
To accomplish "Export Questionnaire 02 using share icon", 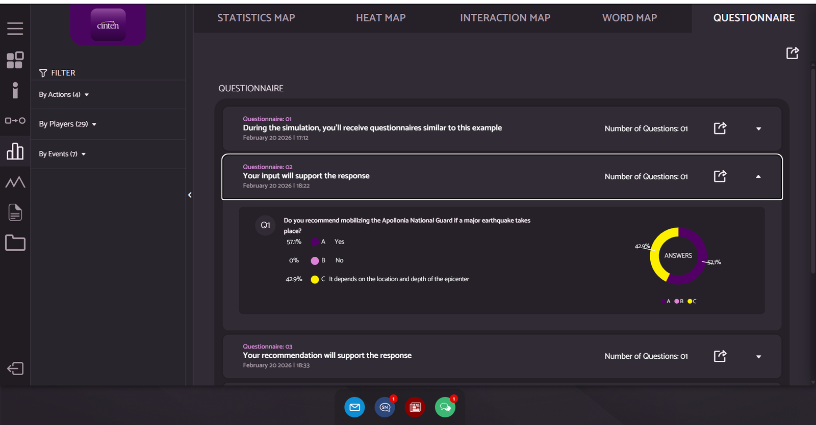I will click(x=720, y=176).
